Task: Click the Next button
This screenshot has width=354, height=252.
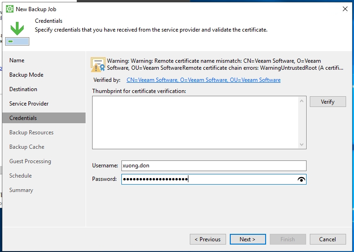Action: point(247,239)
